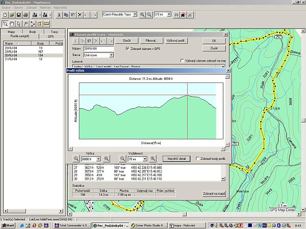
Task: Open the Vzdálenost 15 mi dropdown
Action: click(145, 159)
